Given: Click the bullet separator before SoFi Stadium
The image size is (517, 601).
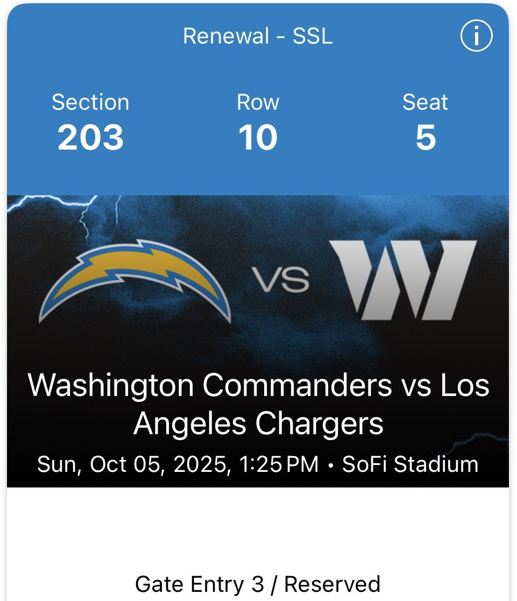Looking at the screenshot, I should pos(330,465).
